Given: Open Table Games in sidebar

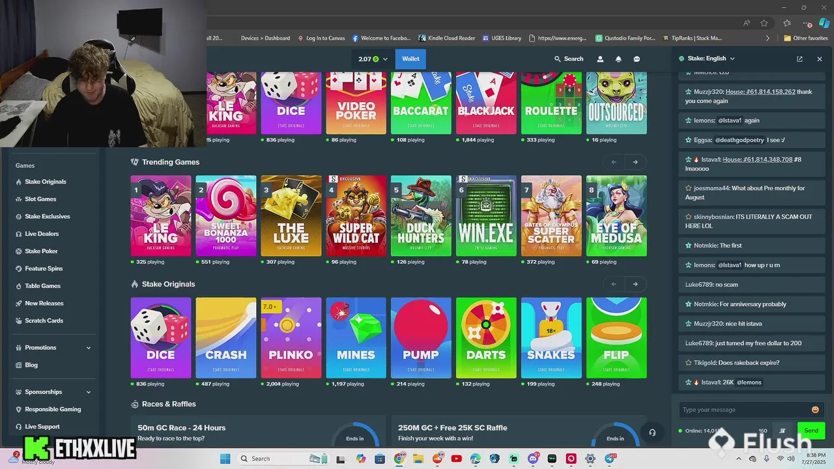Looking at the screenshot, I should click(x=42, y=286).
